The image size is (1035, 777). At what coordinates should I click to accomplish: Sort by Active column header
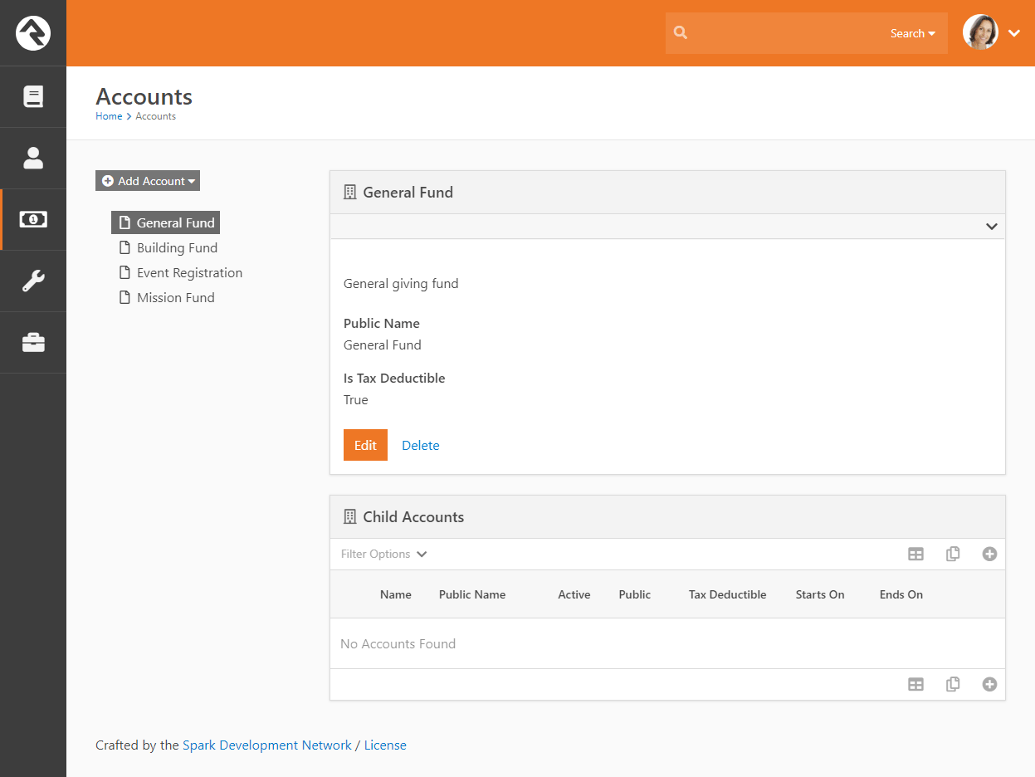574,594
